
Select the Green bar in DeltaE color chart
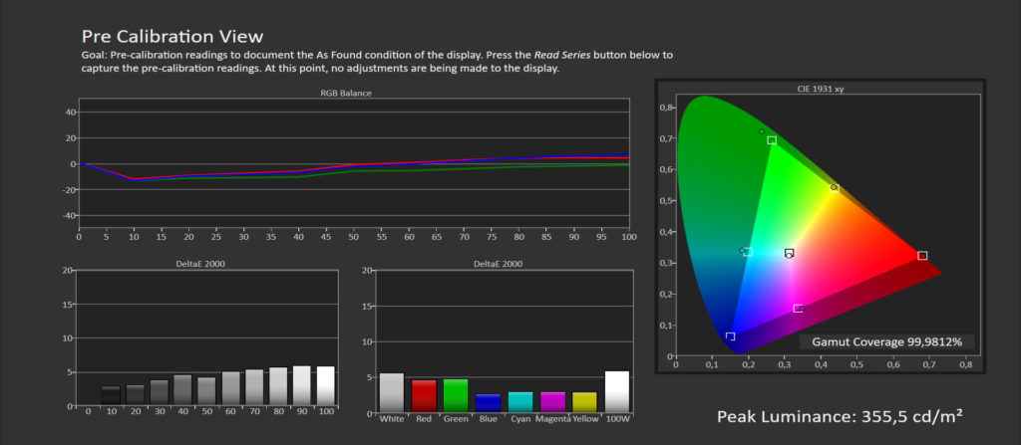click(x=456, y=395)
